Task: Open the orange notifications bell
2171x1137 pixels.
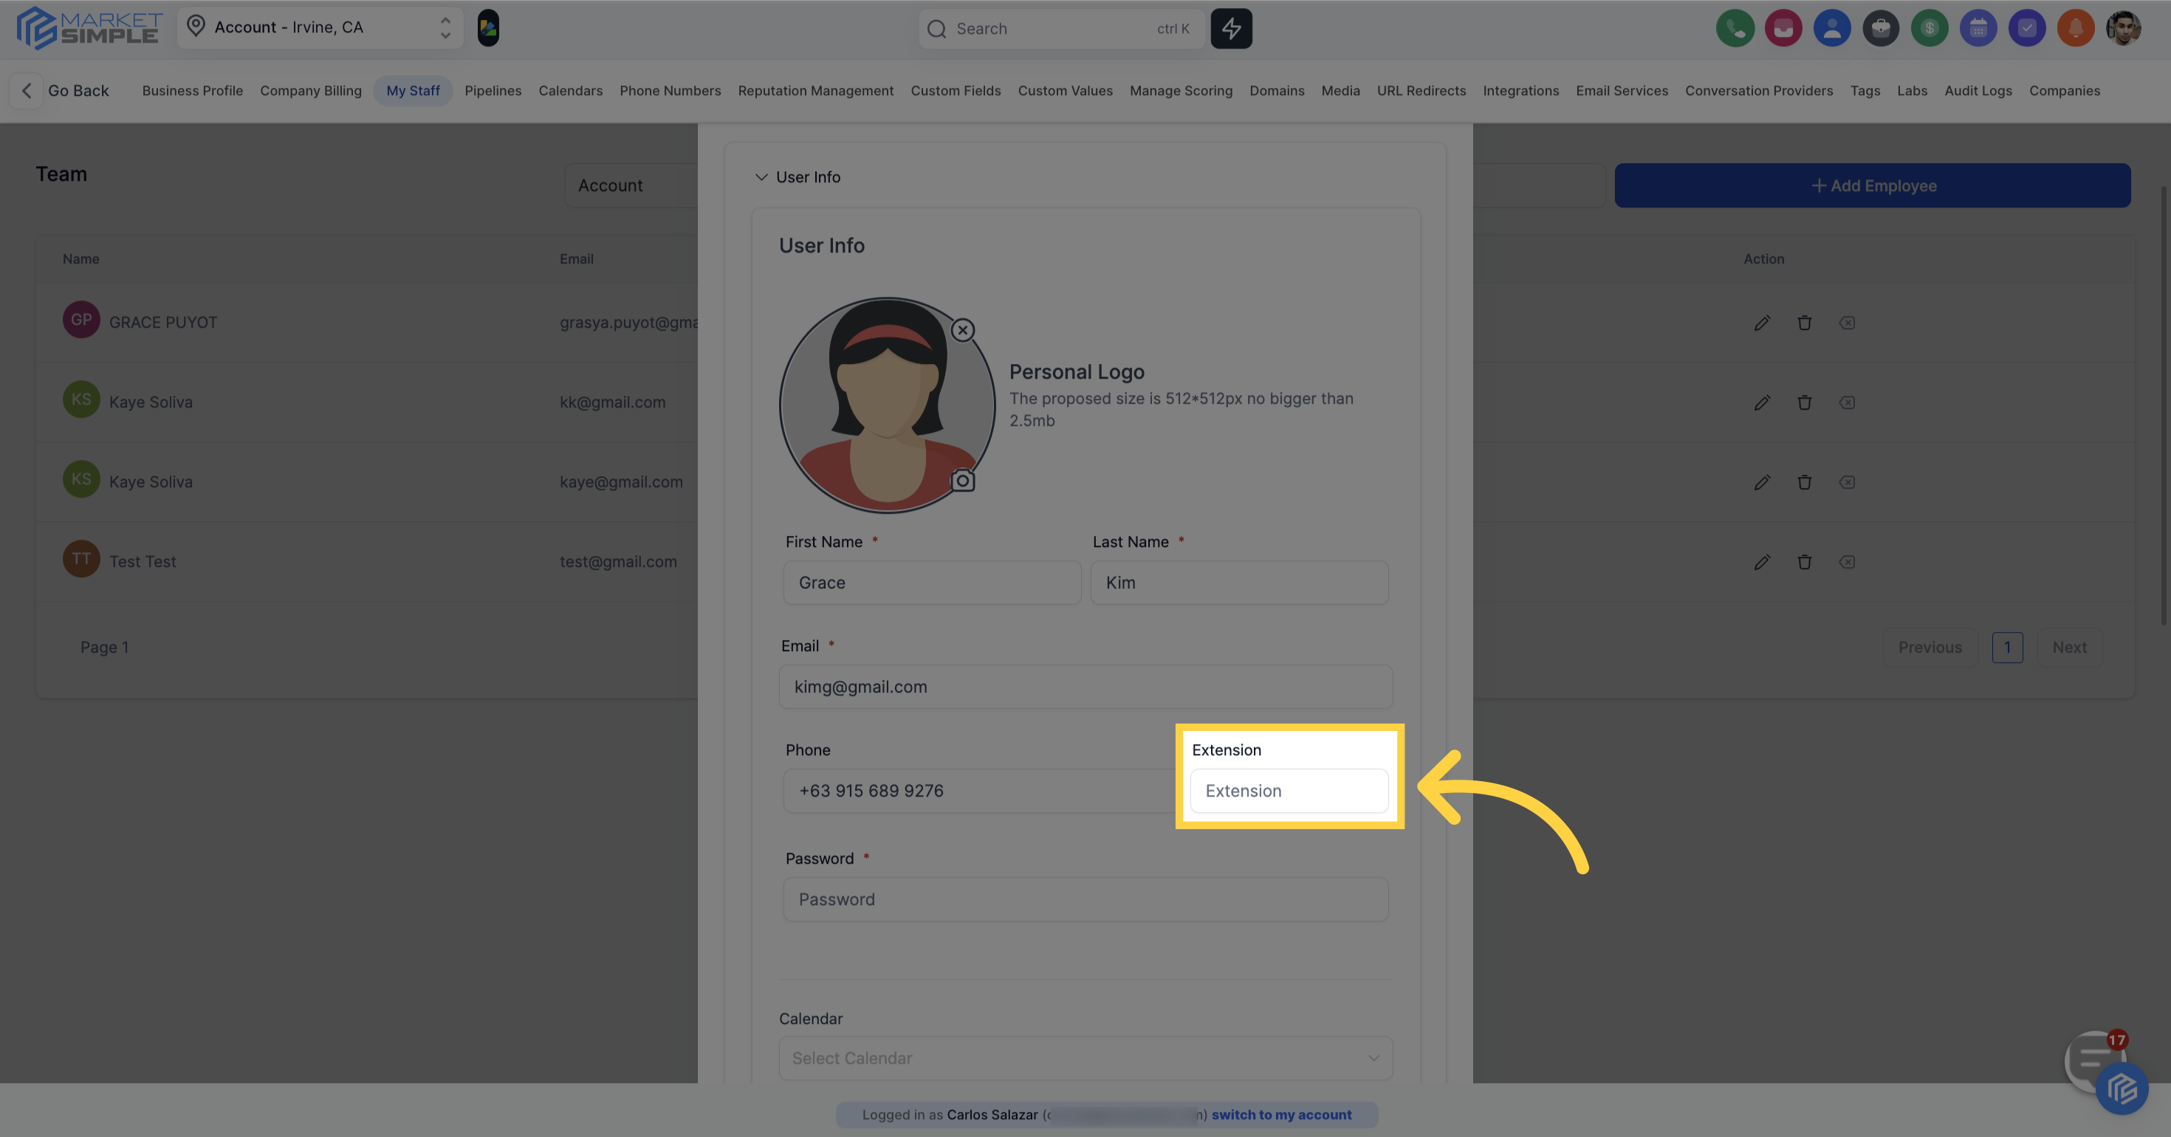Action: [x=2075, y=29]
